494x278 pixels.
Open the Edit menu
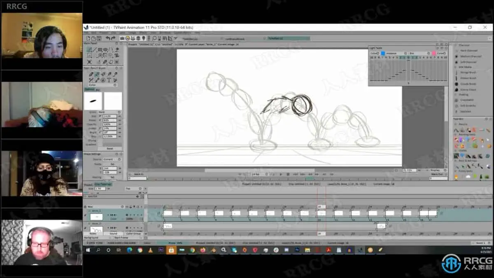point(94,33)
